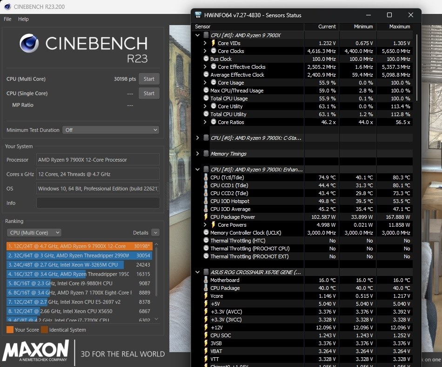Screen dimensions: 442x367
Task: Expand the Core VIDs row
Action: (x=205, y=43)
